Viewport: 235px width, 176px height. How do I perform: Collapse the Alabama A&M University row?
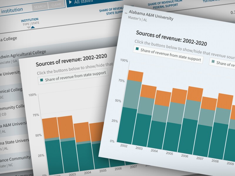pyautogui.click(x=126, y=13)
